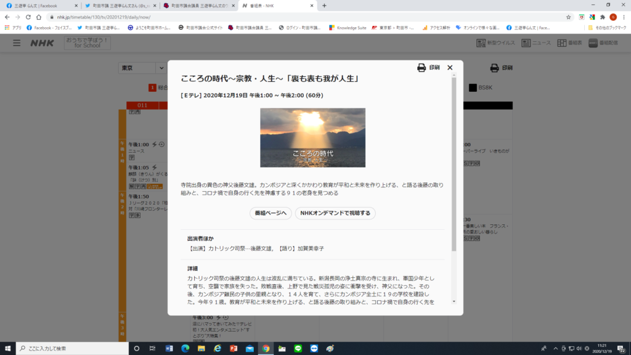Open a new browser tab
The height and width of the screenshot is (355, 631).
(x=324, y=6)
